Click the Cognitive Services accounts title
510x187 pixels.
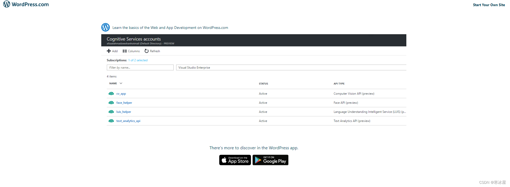[134, 39]
